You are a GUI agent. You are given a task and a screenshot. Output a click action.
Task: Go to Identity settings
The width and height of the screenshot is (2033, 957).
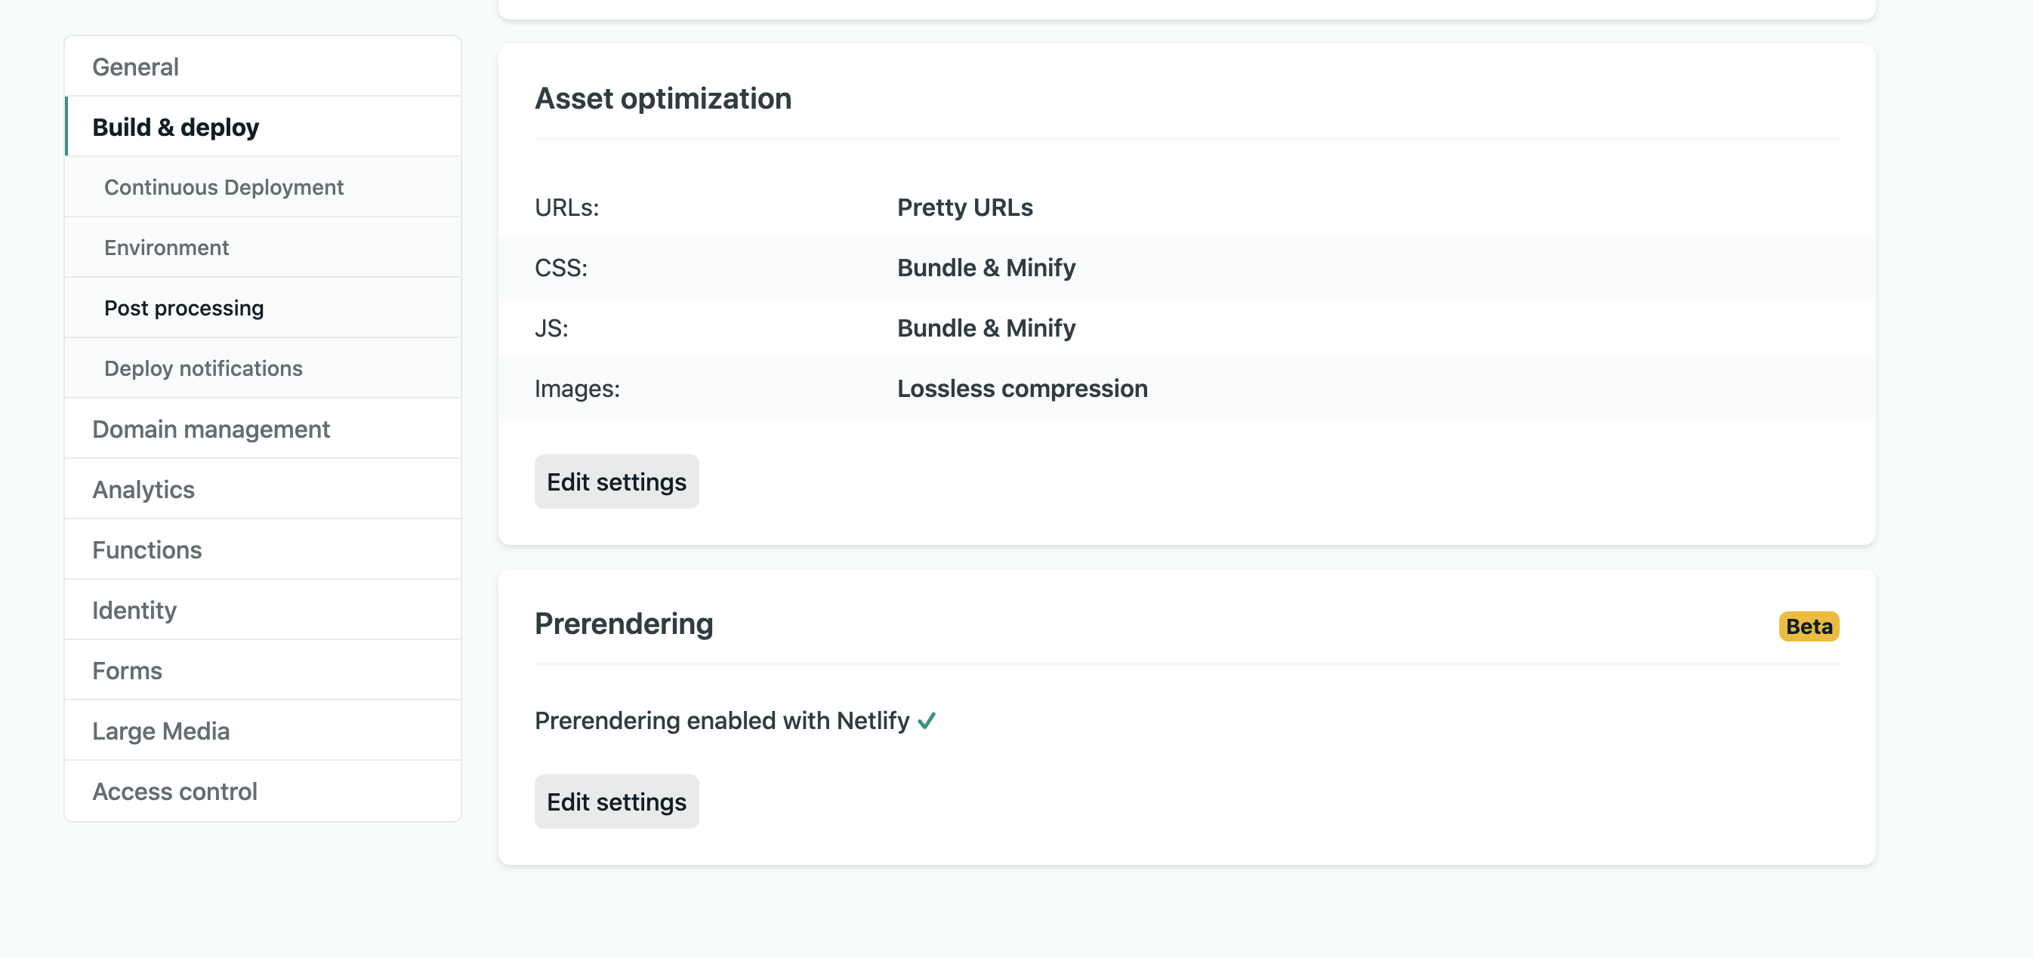(134, 610)
